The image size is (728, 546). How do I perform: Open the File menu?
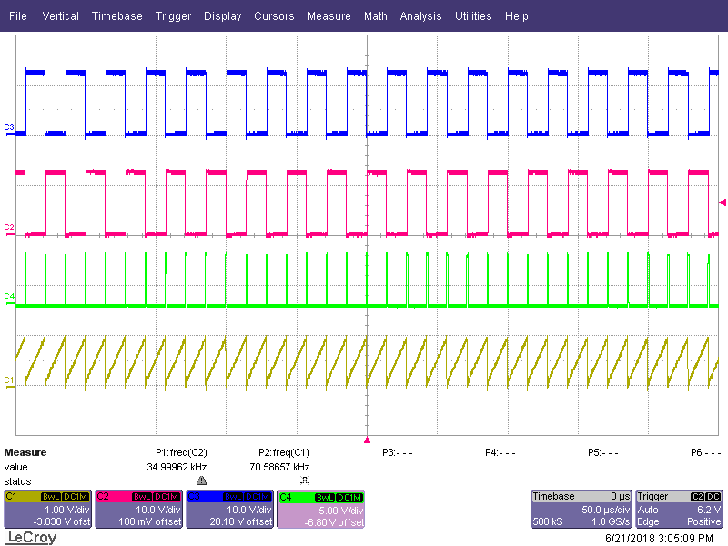tap(18, 16)
